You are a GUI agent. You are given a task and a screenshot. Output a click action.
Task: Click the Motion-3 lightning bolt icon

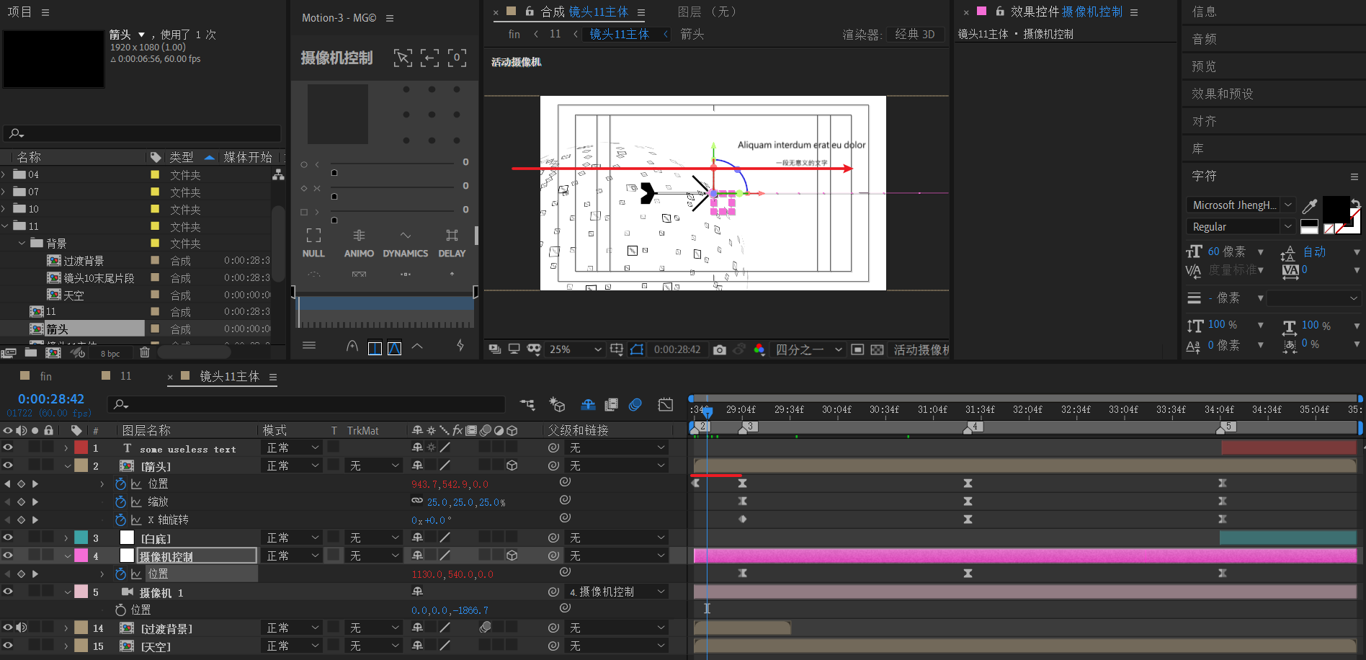tap(460, 346)
